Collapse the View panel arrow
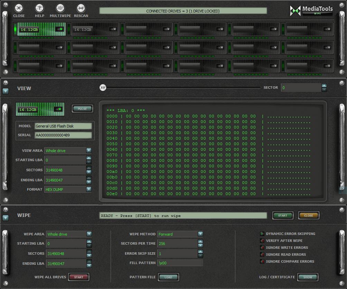This screenshot has height=289, width=347. [x=6, y=91]
